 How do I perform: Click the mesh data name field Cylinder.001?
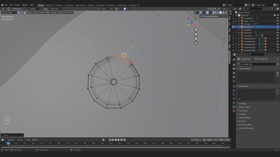coord(259,64)
